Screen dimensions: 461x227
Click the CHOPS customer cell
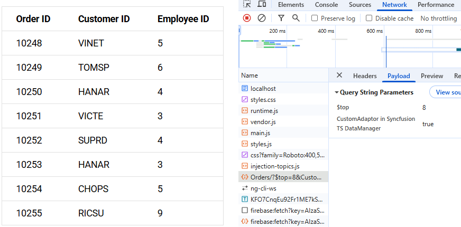pyautogui.click(x=94, y=189)
